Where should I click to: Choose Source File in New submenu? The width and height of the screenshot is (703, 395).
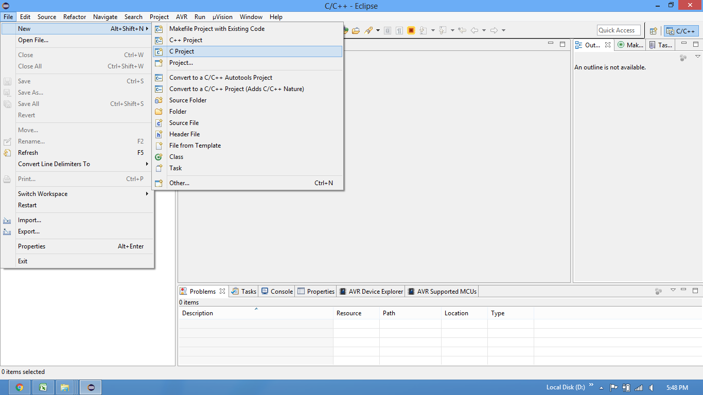[x=184, y=123]
